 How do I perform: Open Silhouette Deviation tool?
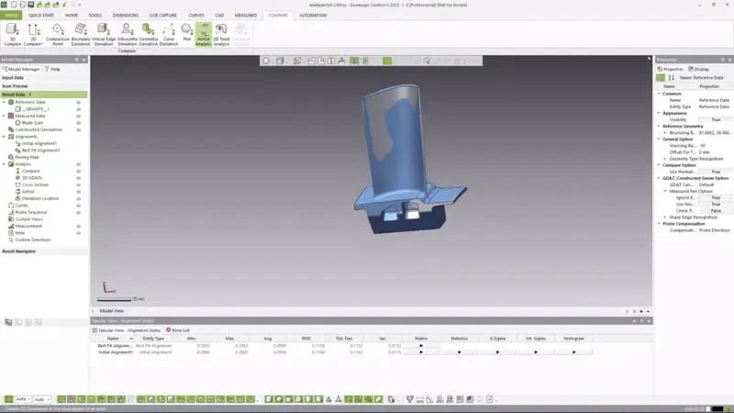tap(128, 33)
